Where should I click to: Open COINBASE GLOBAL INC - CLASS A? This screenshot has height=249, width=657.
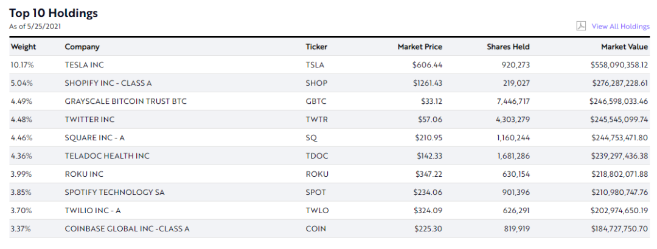coord(127,228)
